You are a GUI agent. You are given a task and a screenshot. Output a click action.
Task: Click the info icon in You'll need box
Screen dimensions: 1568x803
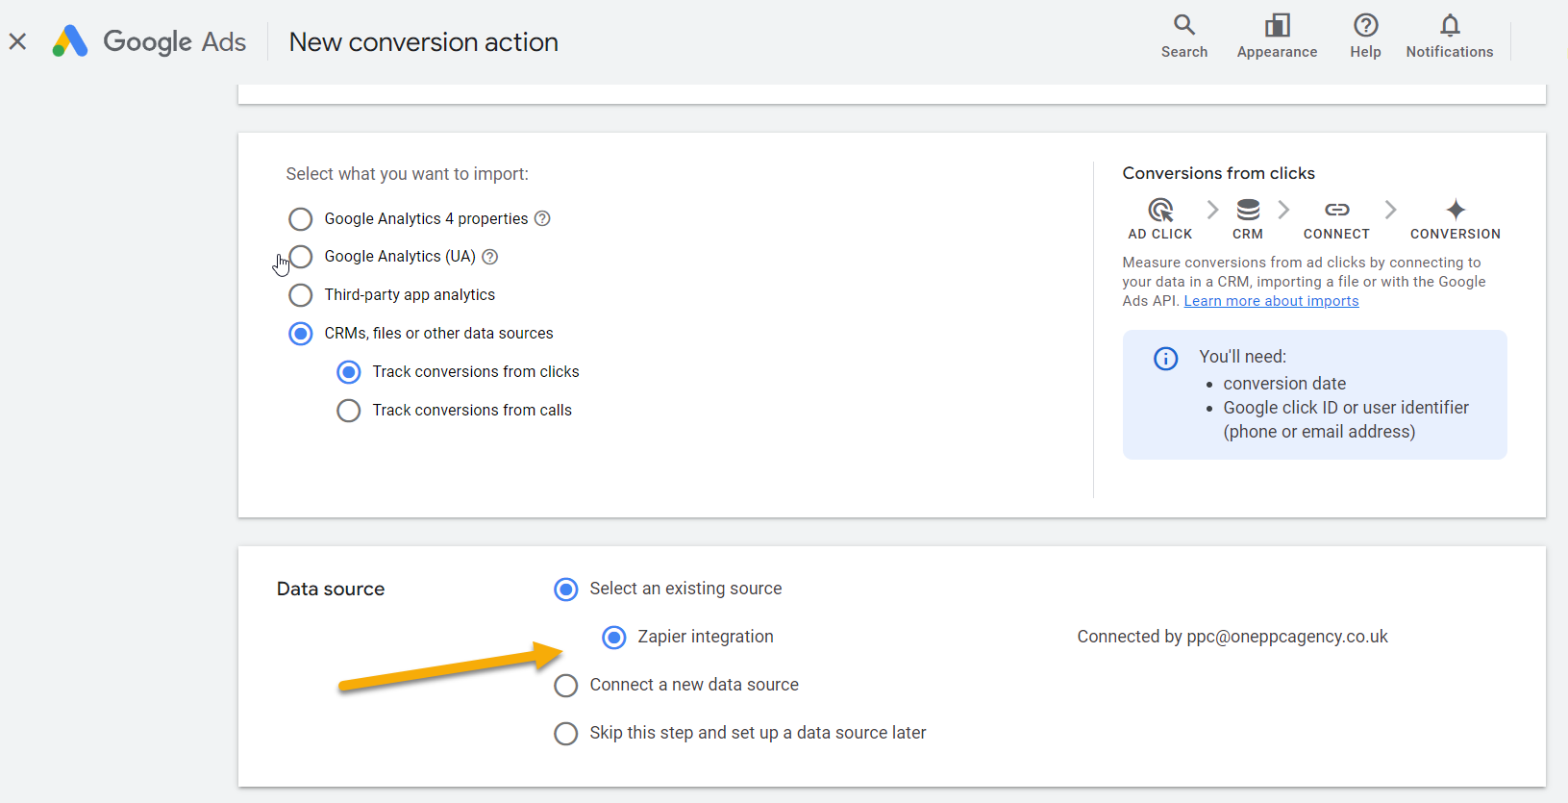pyautogui.click(x=1165, y=359)
